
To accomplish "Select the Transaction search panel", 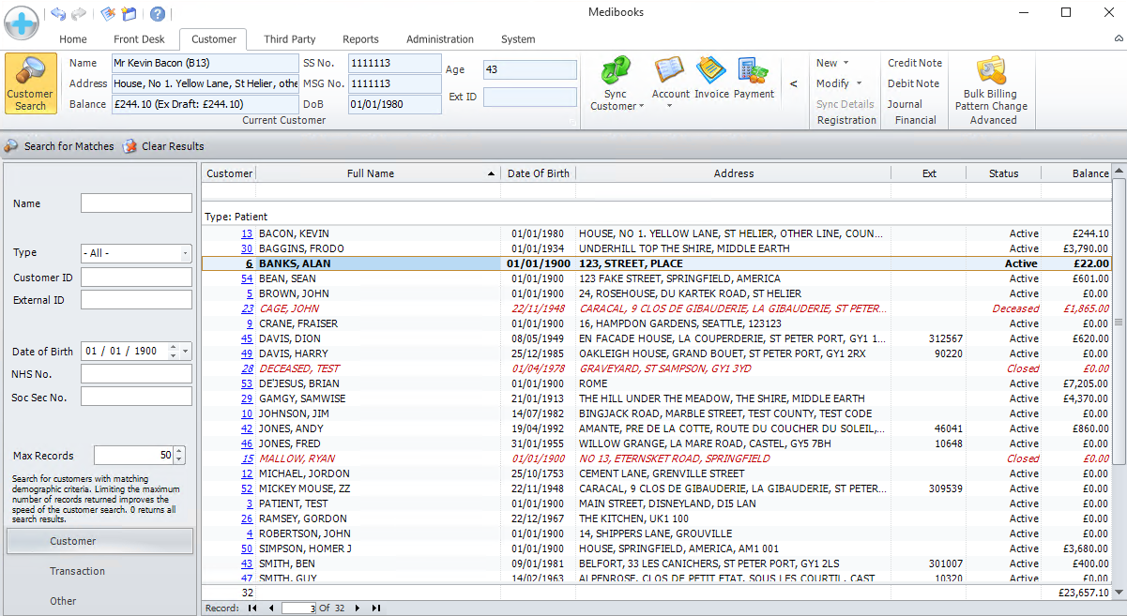I will (77, 571).
